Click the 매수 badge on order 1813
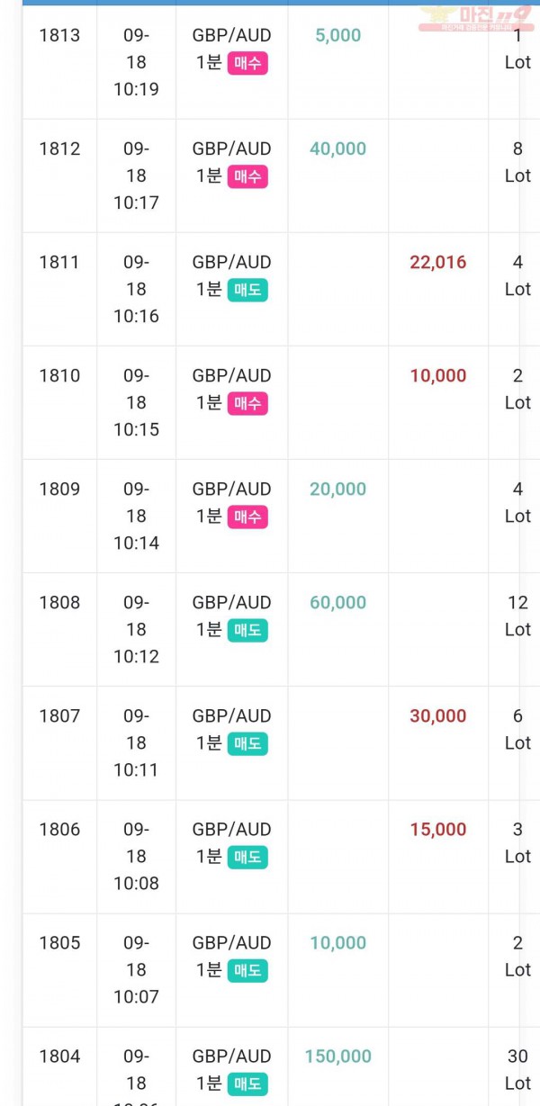This screenshot has height=1106, width=540. pyautogui.click(x=247, y=63)
